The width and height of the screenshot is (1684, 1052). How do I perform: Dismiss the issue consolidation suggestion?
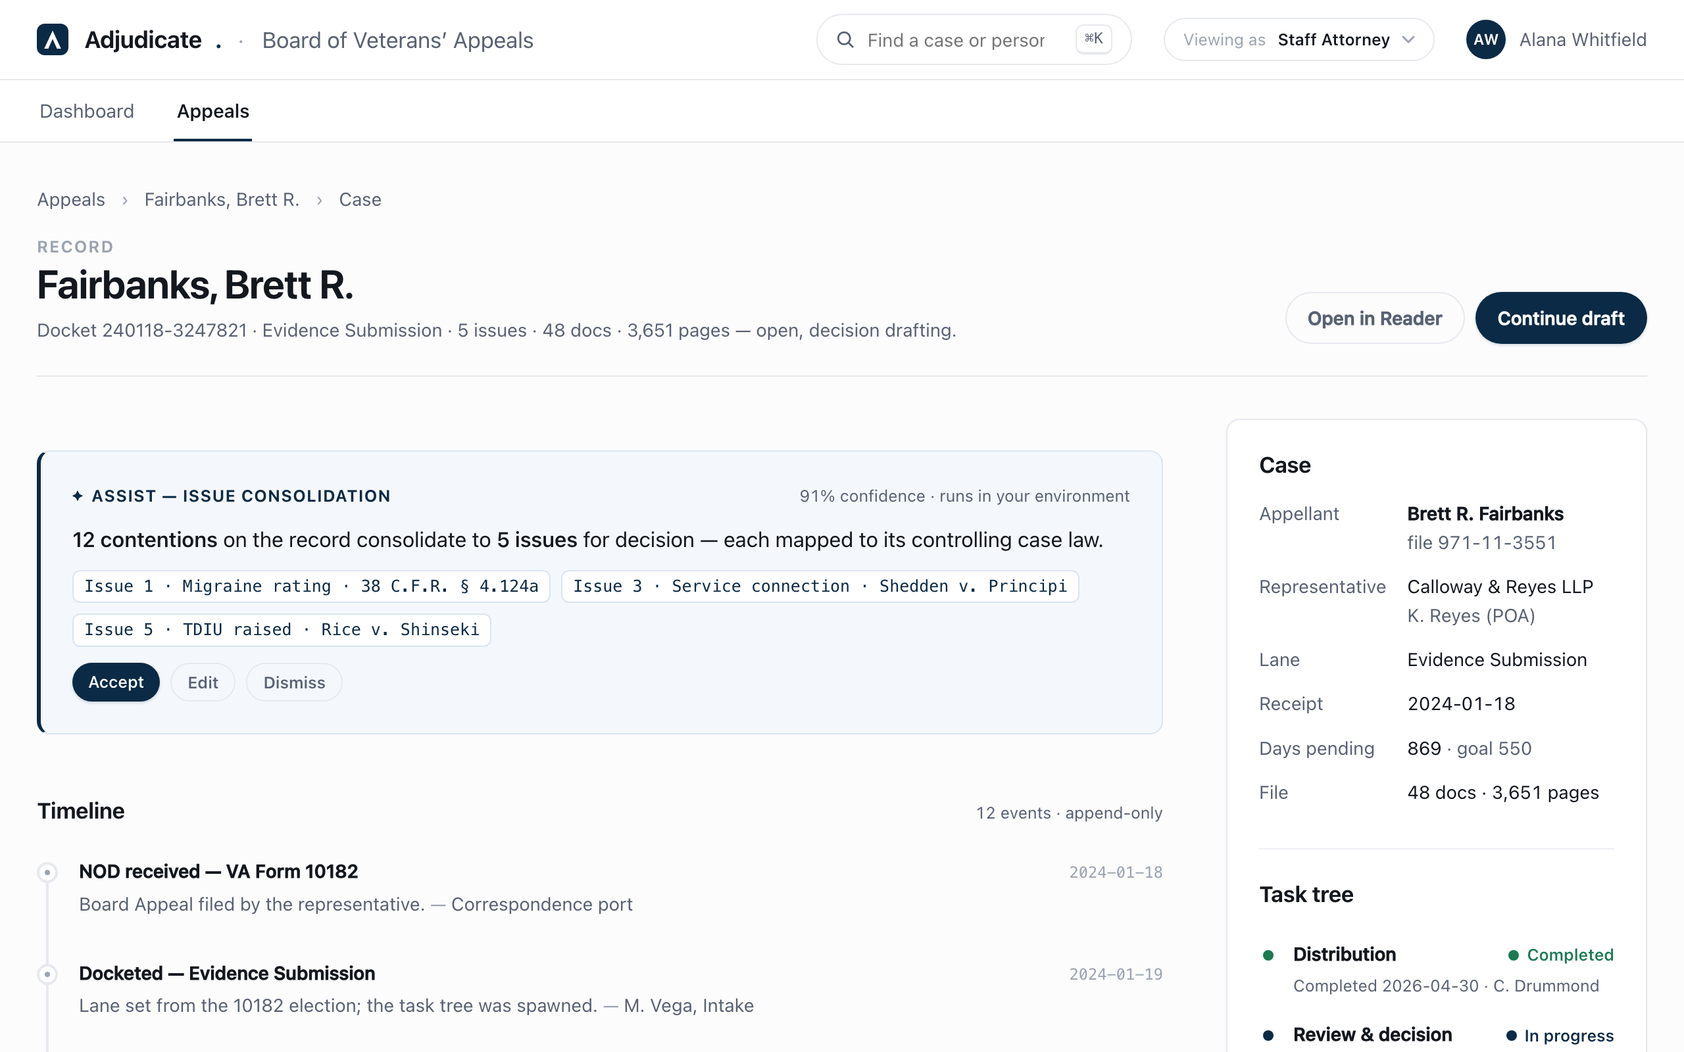click(x=294, y=682)
